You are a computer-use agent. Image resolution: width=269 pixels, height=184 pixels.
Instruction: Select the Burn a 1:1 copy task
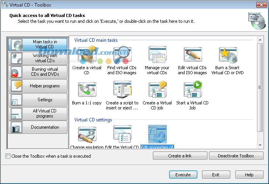tap(87, 91)
